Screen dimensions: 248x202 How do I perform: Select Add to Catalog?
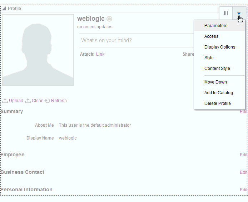pyautogui.click(x=219, y=93)
